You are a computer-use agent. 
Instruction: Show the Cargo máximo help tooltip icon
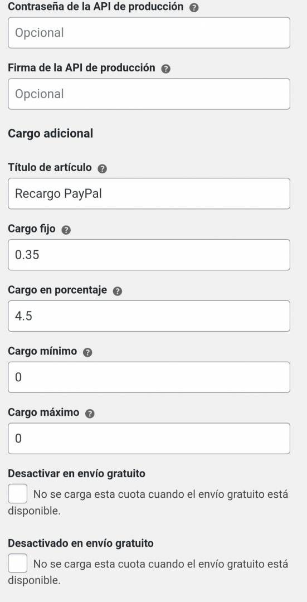pyautogui.click(x=90, y=414)
